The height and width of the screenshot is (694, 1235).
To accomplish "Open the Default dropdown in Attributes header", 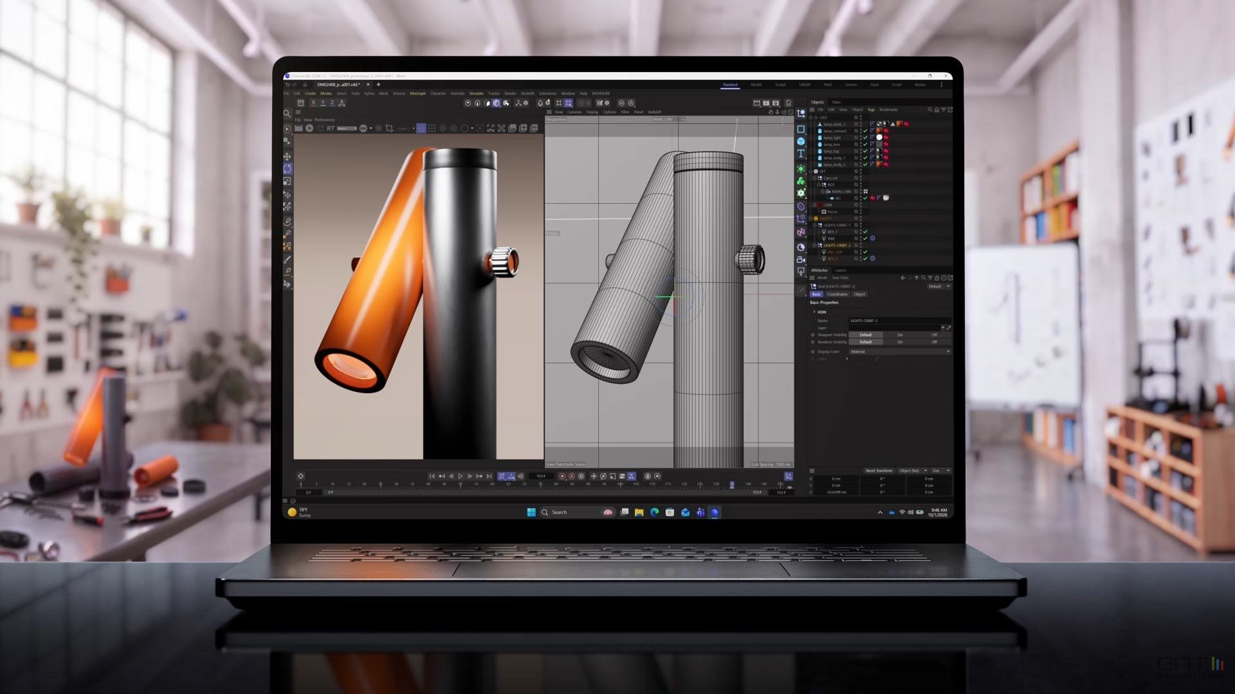I will [938, 287].
